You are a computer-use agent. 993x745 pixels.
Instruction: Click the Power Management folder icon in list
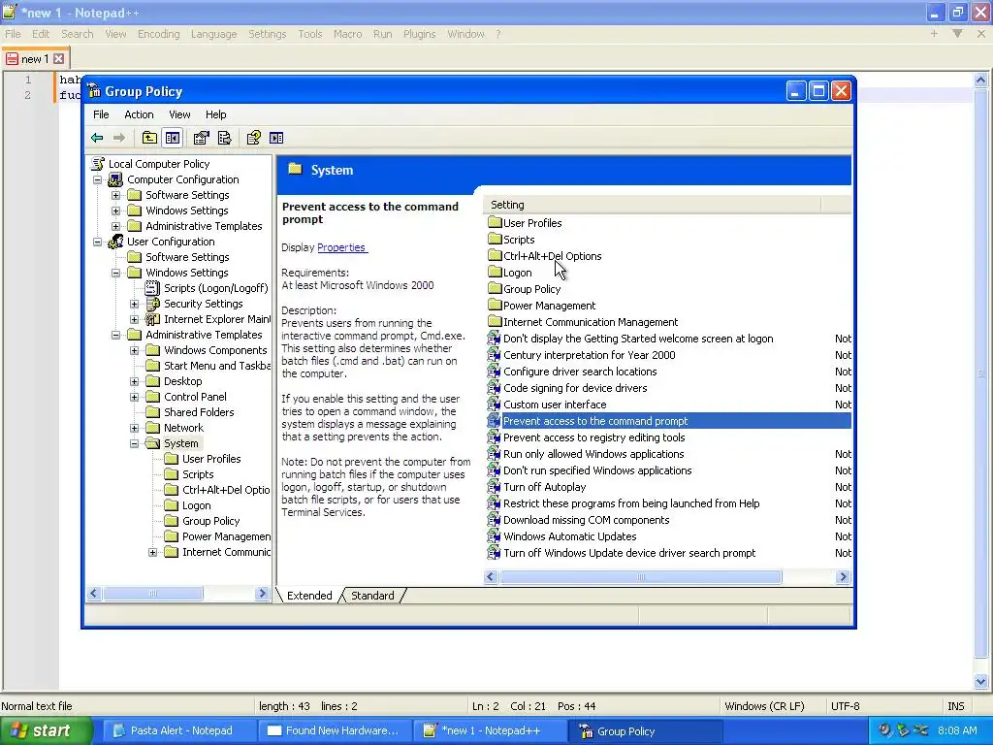495,305
